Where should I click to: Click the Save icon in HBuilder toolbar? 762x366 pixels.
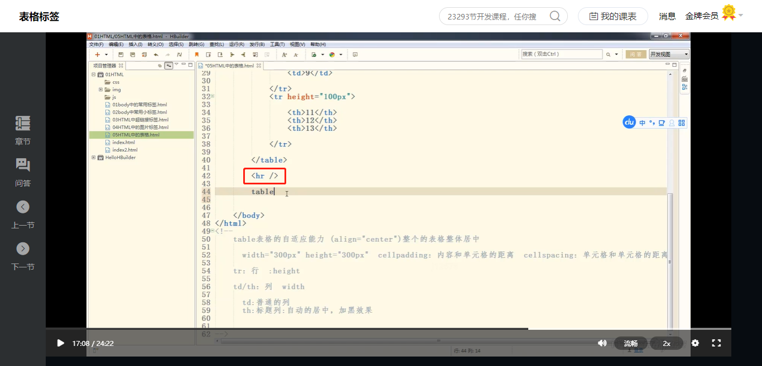[x=121, y=55]
